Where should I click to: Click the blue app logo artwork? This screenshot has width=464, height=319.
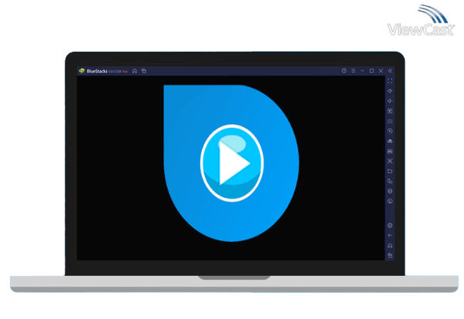point(231,163)
